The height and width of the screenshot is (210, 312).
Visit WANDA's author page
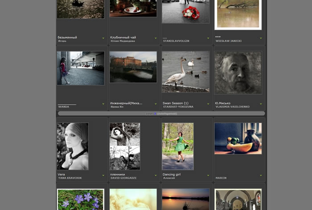tap(64, 107)
